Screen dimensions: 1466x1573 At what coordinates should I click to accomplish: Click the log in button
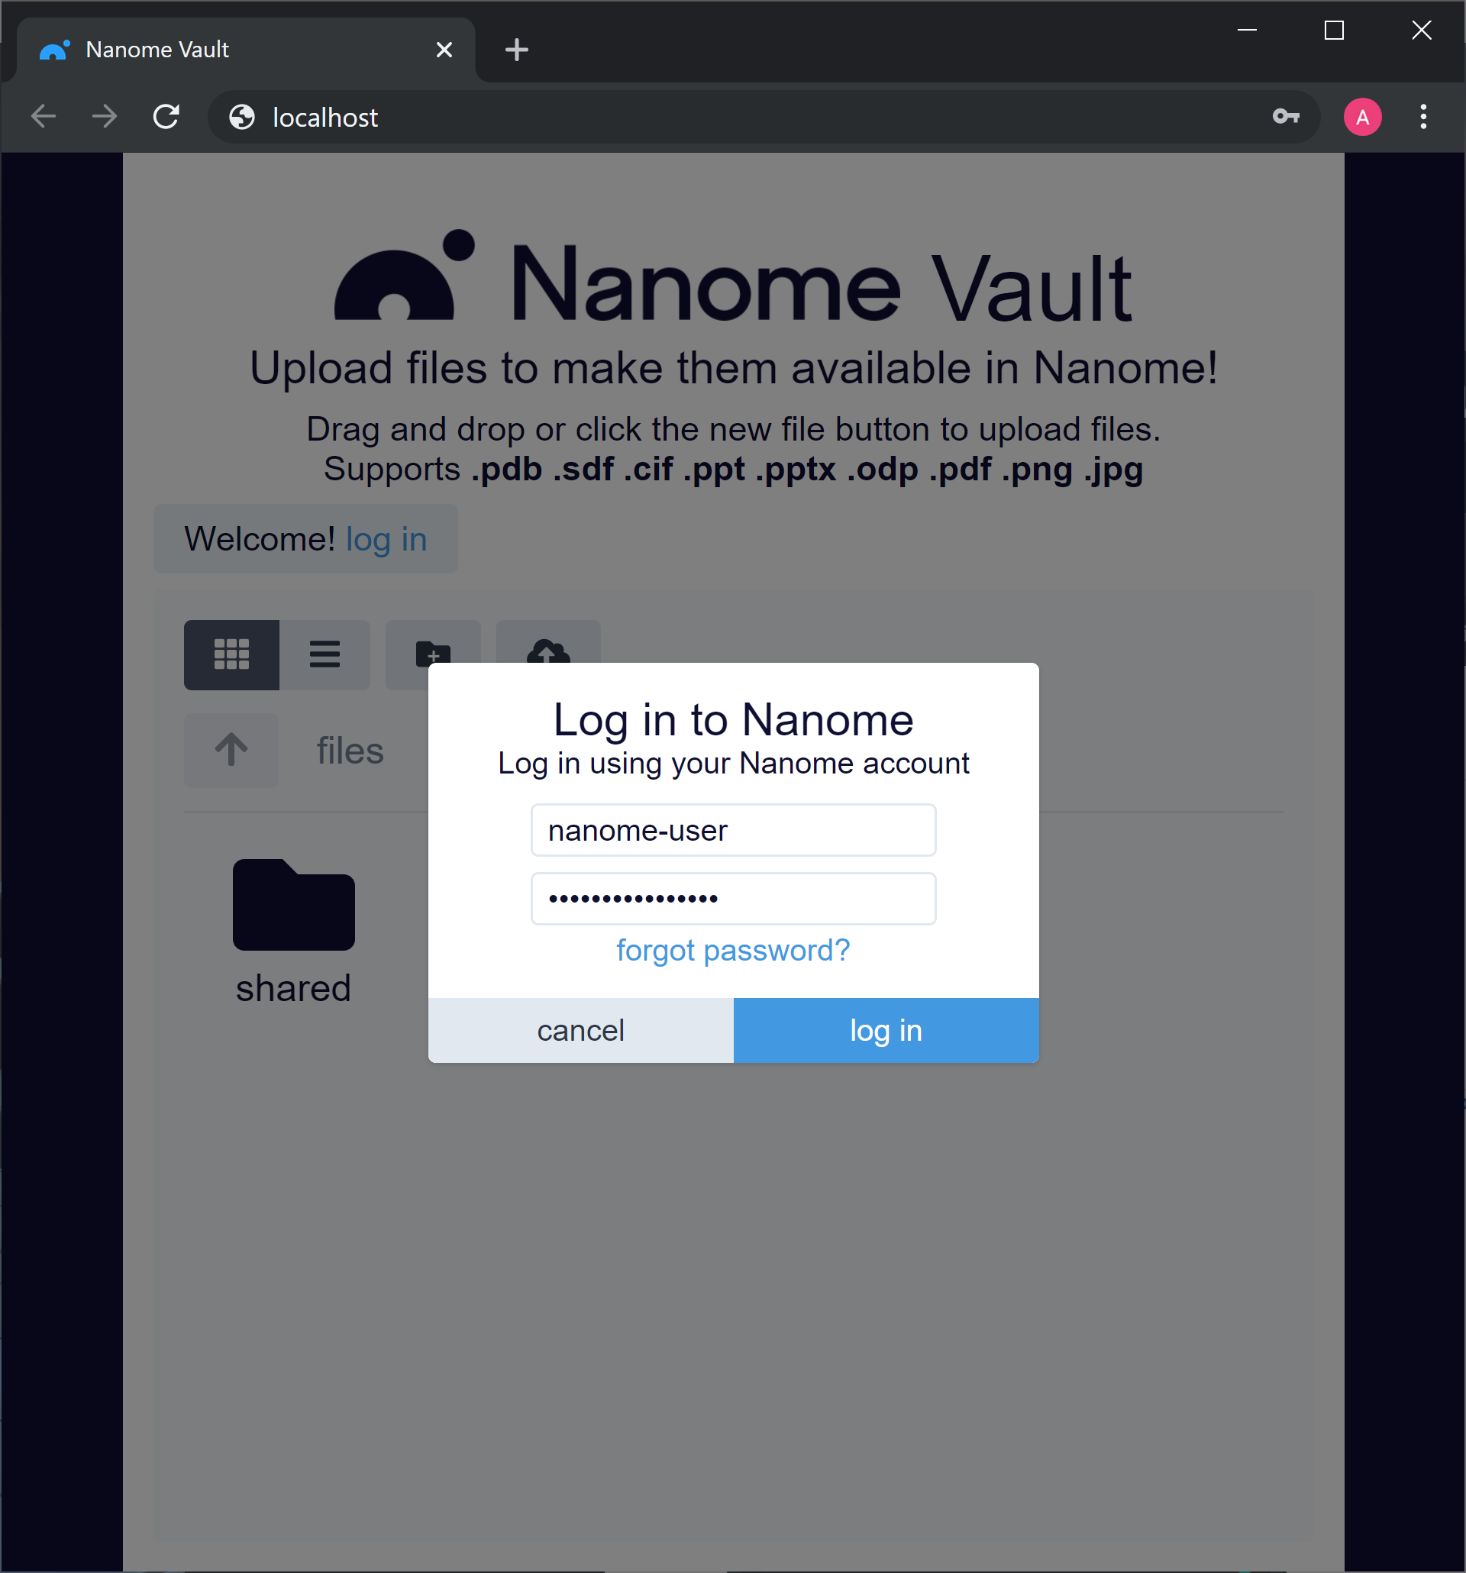point(884,1030)
